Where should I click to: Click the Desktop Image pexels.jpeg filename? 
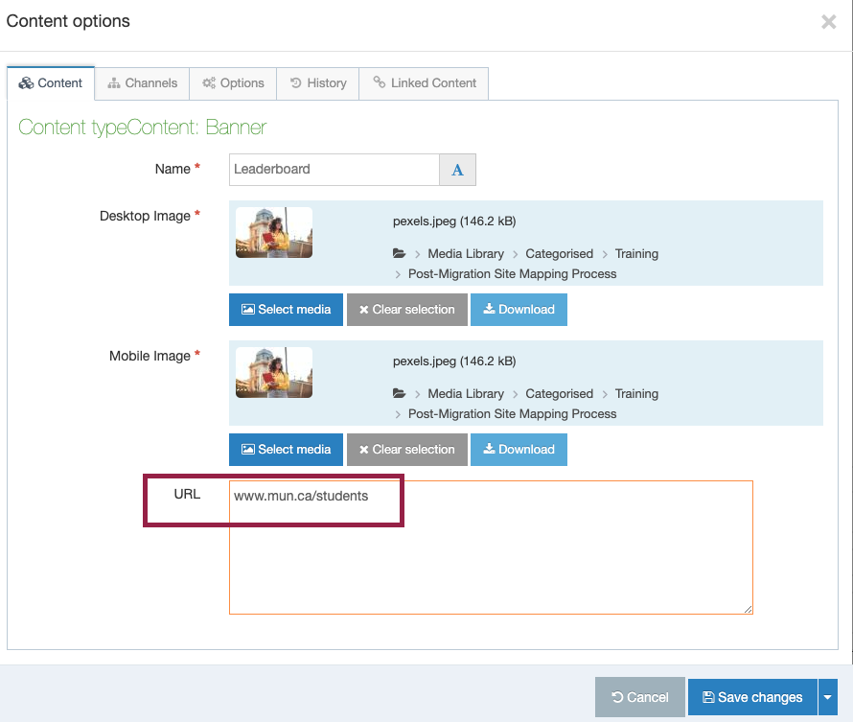[x=454, y=221]
